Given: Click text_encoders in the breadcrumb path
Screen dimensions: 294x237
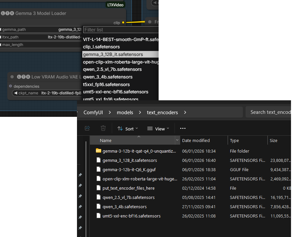Looking at the screenshot, I should [x=162, y=113].
